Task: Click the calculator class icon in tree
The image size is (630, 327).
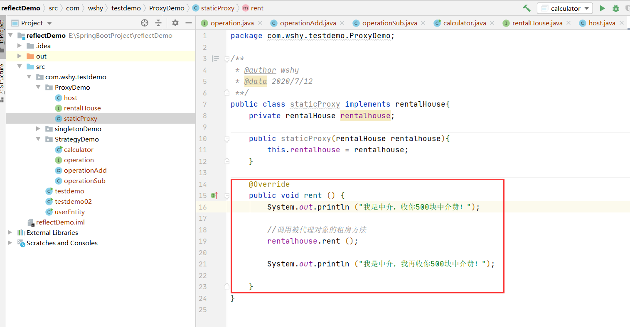Action: coord(59,149)
